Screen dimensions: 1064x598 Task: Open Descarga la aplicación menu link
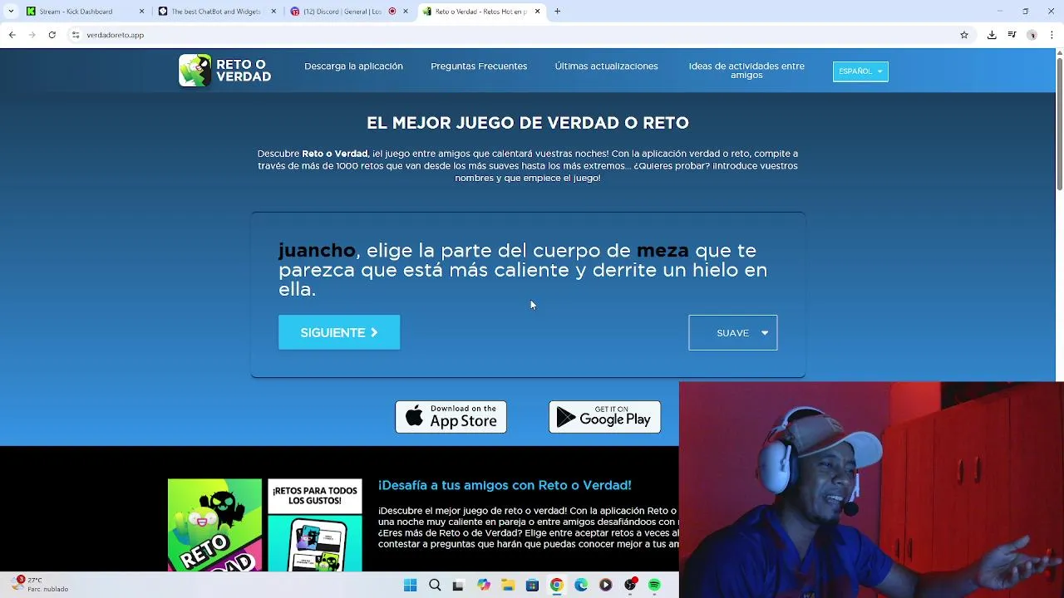[x=353, y=66]
